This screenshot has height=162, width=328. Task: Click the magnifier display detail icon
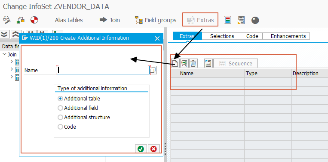pyautogui.click(x=184, y=63)
